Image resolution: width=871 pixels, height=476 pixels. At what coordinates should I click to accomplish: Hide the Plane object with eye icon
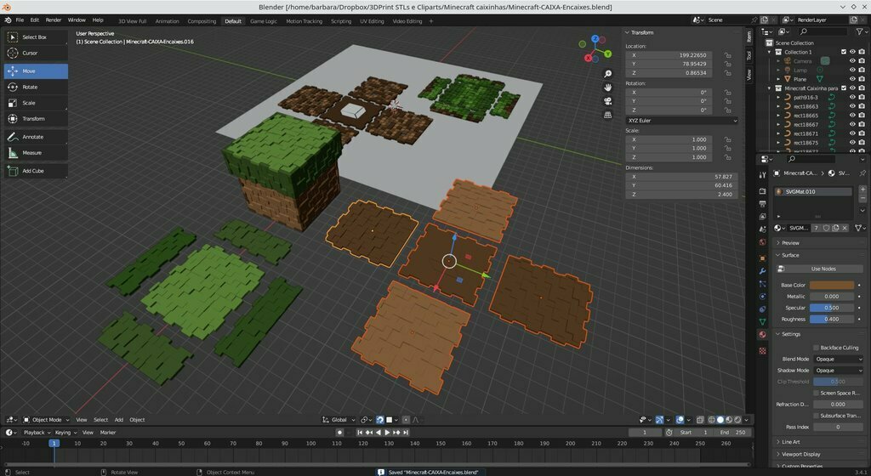851,79
